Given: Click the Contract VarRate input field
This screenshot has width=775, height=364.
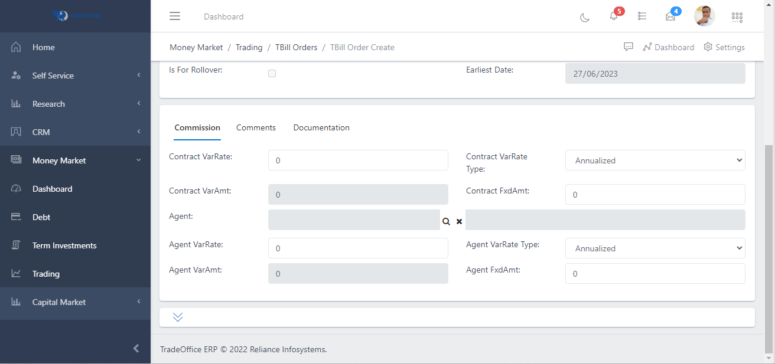Looking at the screenshot, I should pyautogui.click(x=358, y=160).
